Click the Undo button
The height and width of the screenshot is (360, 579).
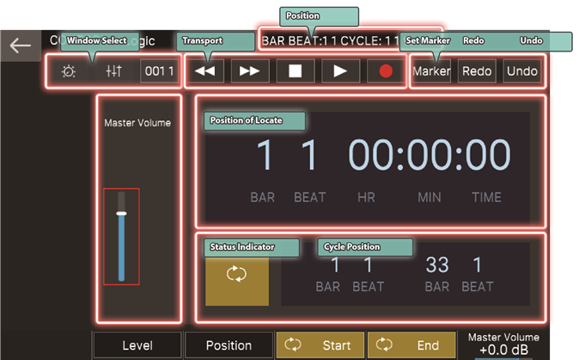tap(522, 71)
